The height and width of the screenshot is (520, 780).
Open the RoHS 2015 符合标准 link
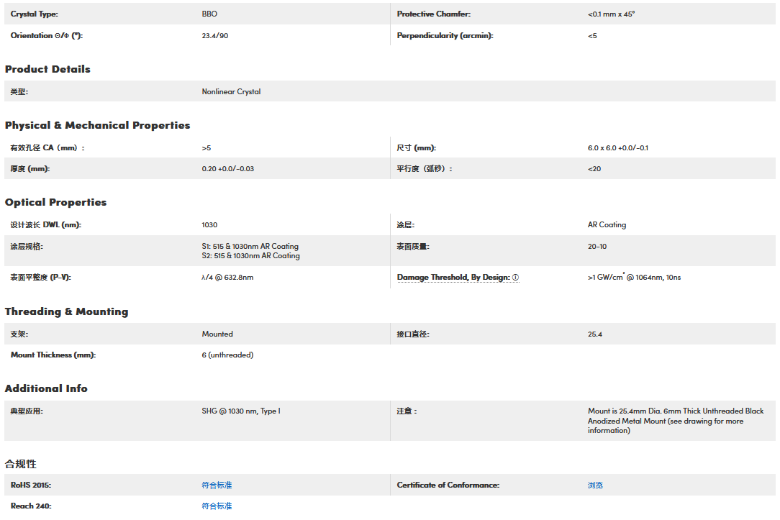pos(217,485)
